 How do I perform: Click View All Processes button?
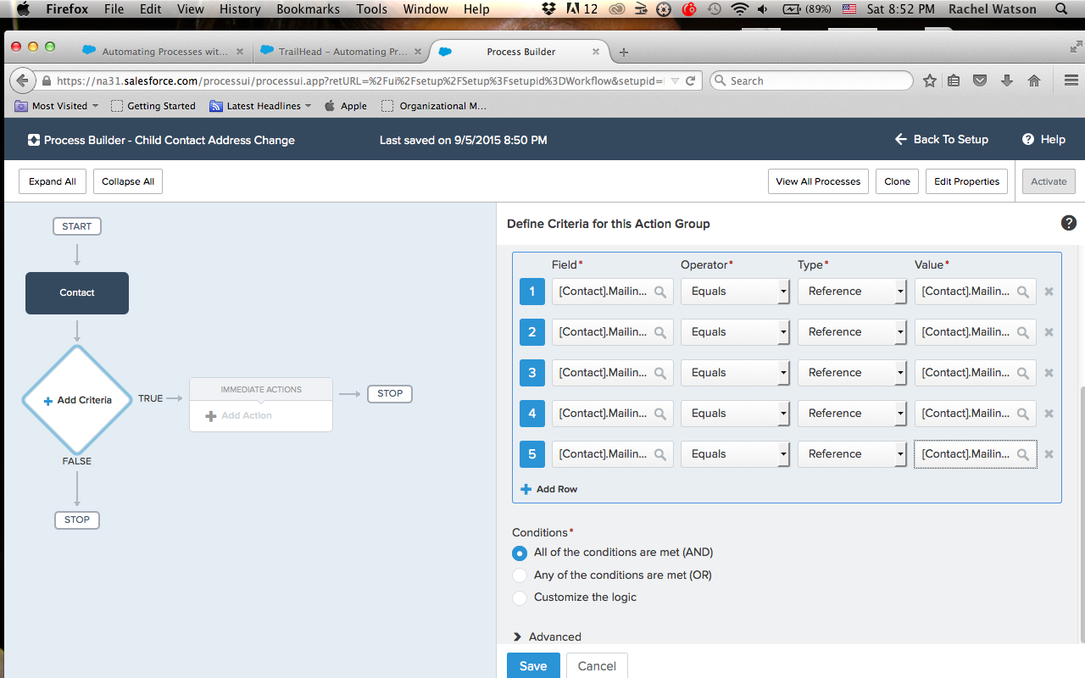coord(818,181)
